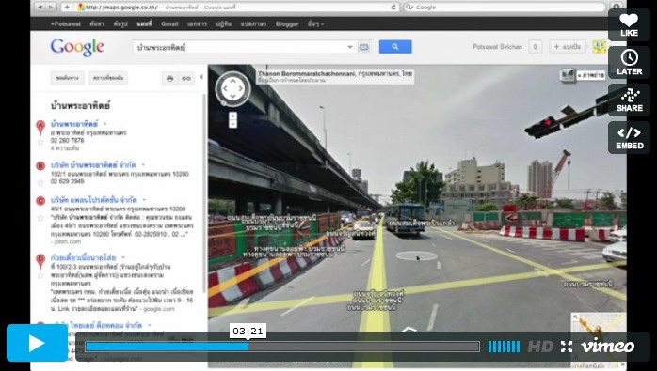657x371 pixels.
Task: Collapse the left results panel arrow
Action: (201, 77)
